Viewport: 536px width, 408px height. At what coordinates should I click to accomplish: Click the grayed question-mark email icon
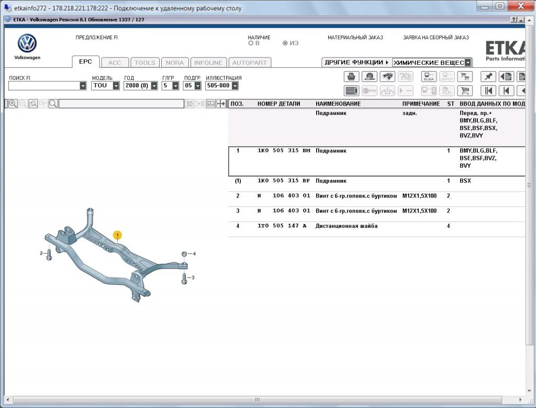coord(406,76)
